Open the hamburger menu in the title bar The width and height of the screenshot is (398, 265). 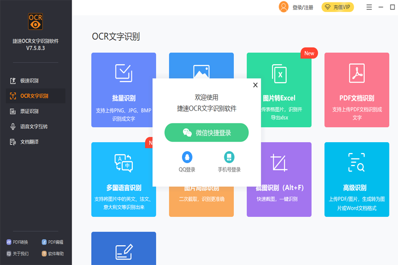(369, 7)
